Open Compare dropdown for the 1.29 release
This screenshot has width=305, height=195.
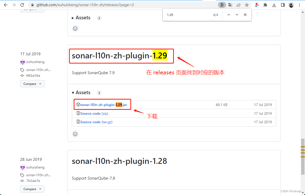pos(32,84)
